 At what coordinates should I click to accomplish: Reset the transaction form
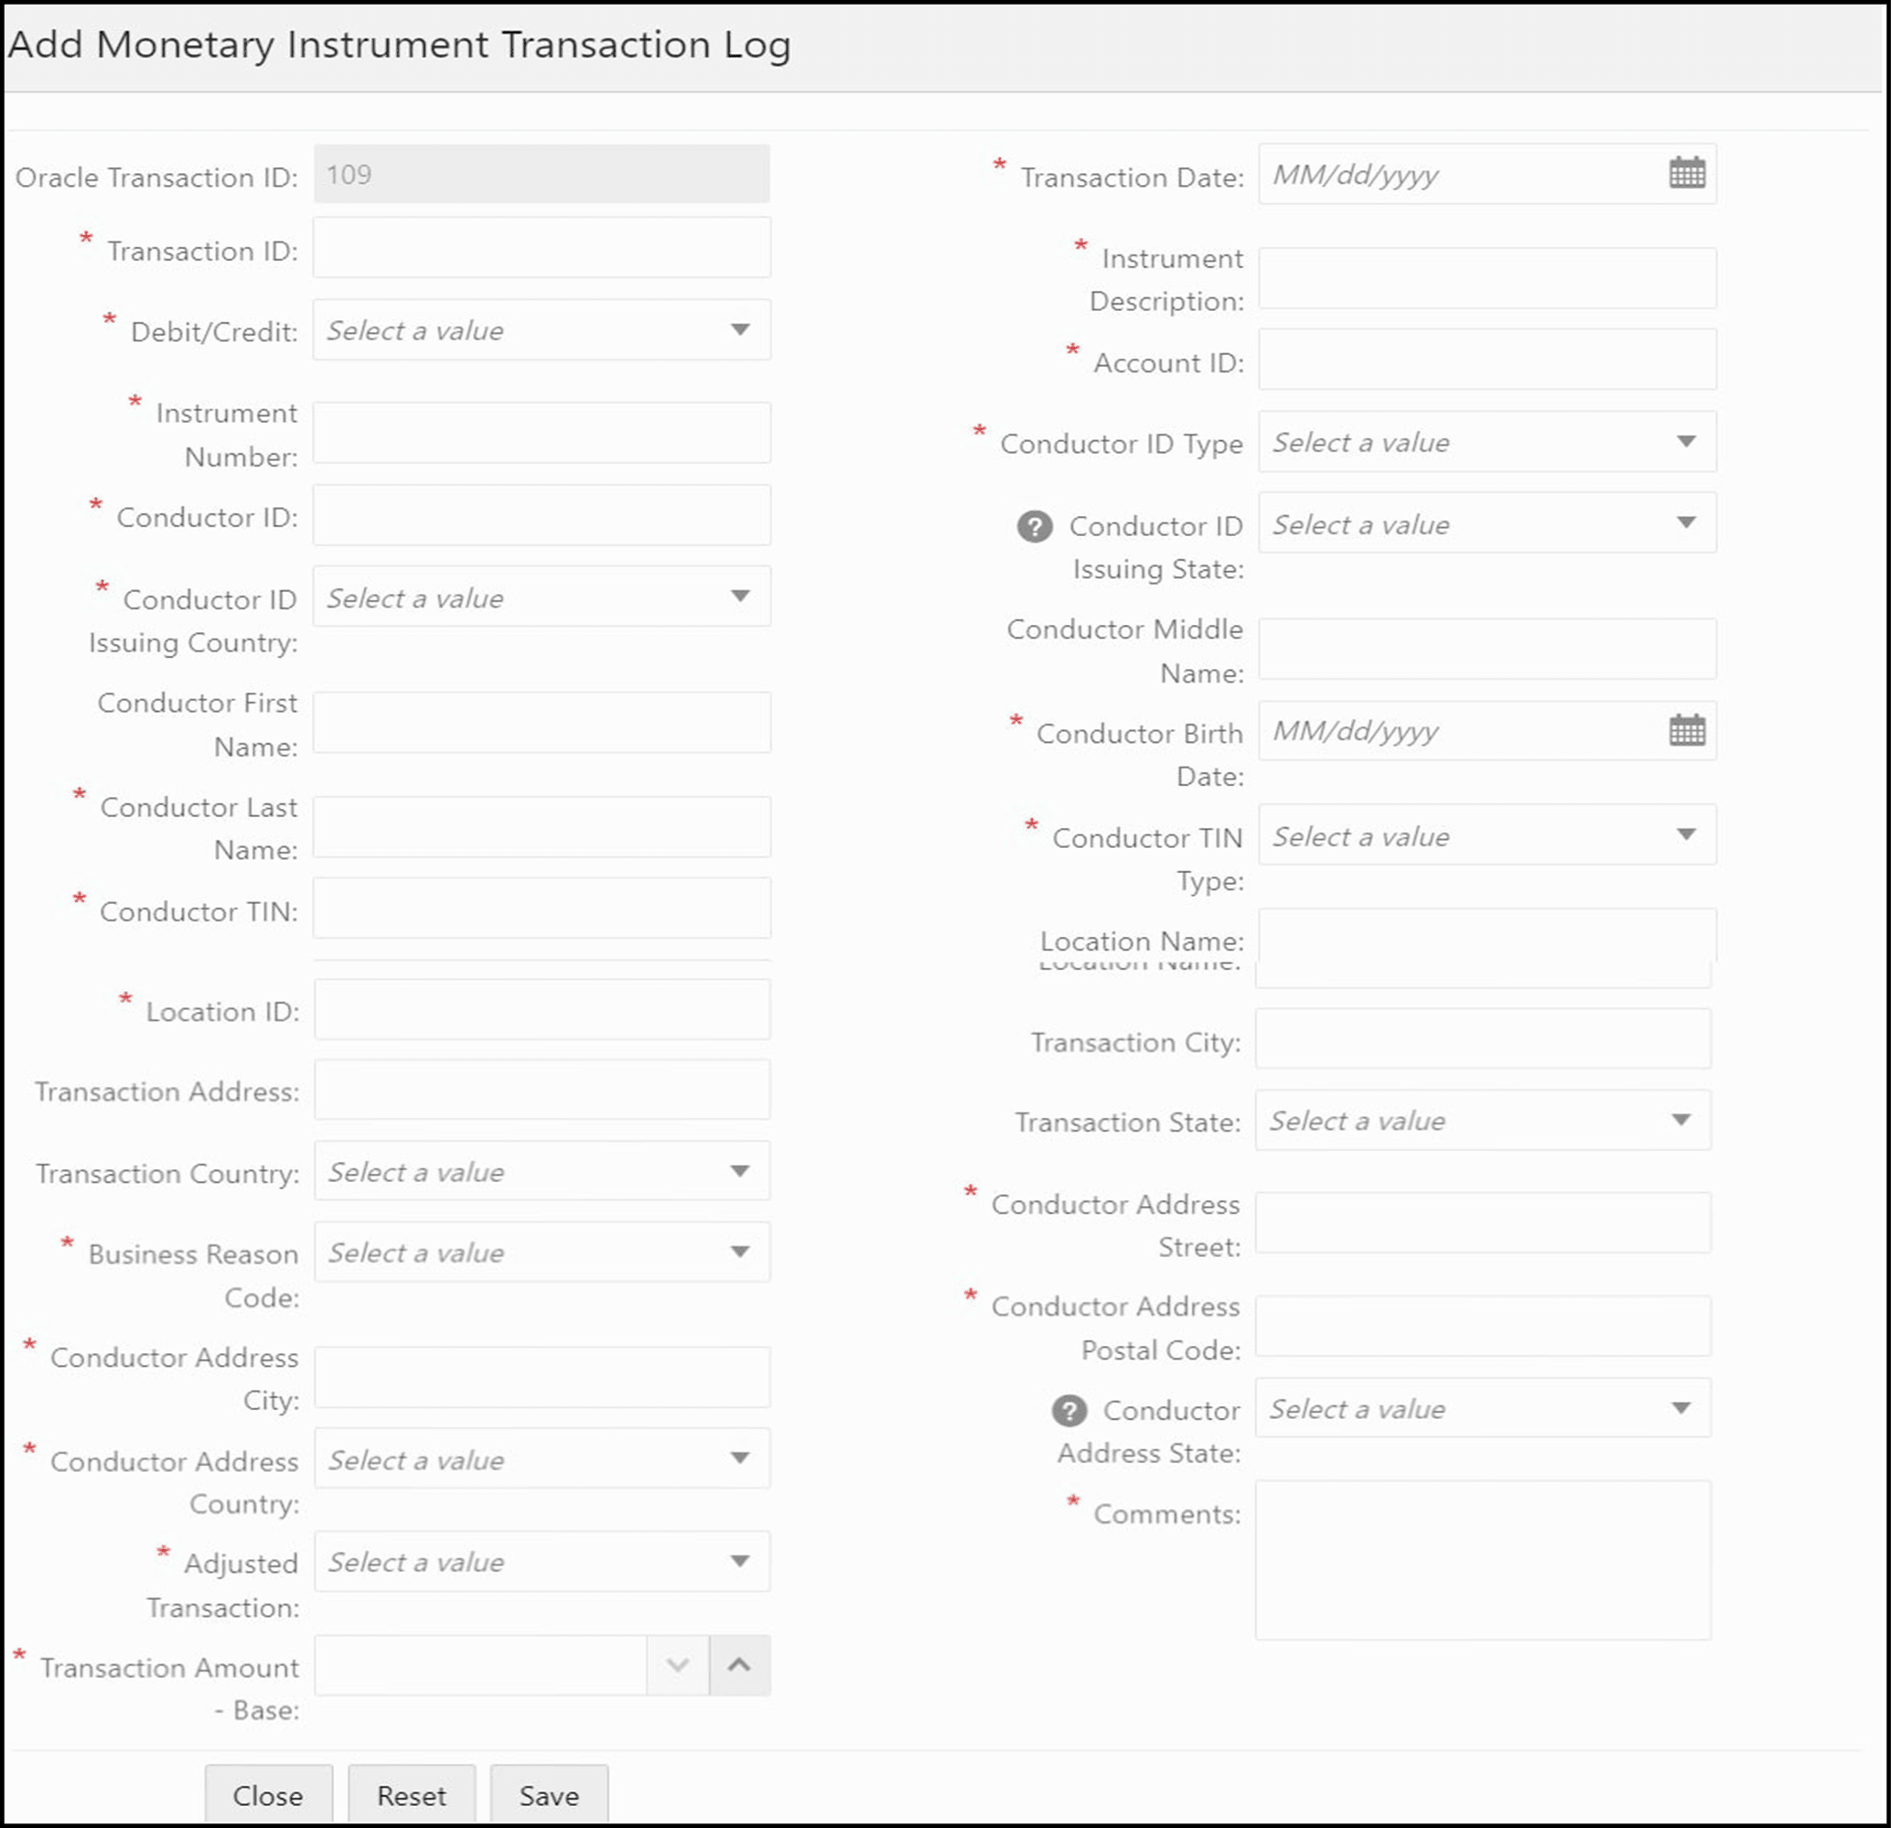(412, 1794)
